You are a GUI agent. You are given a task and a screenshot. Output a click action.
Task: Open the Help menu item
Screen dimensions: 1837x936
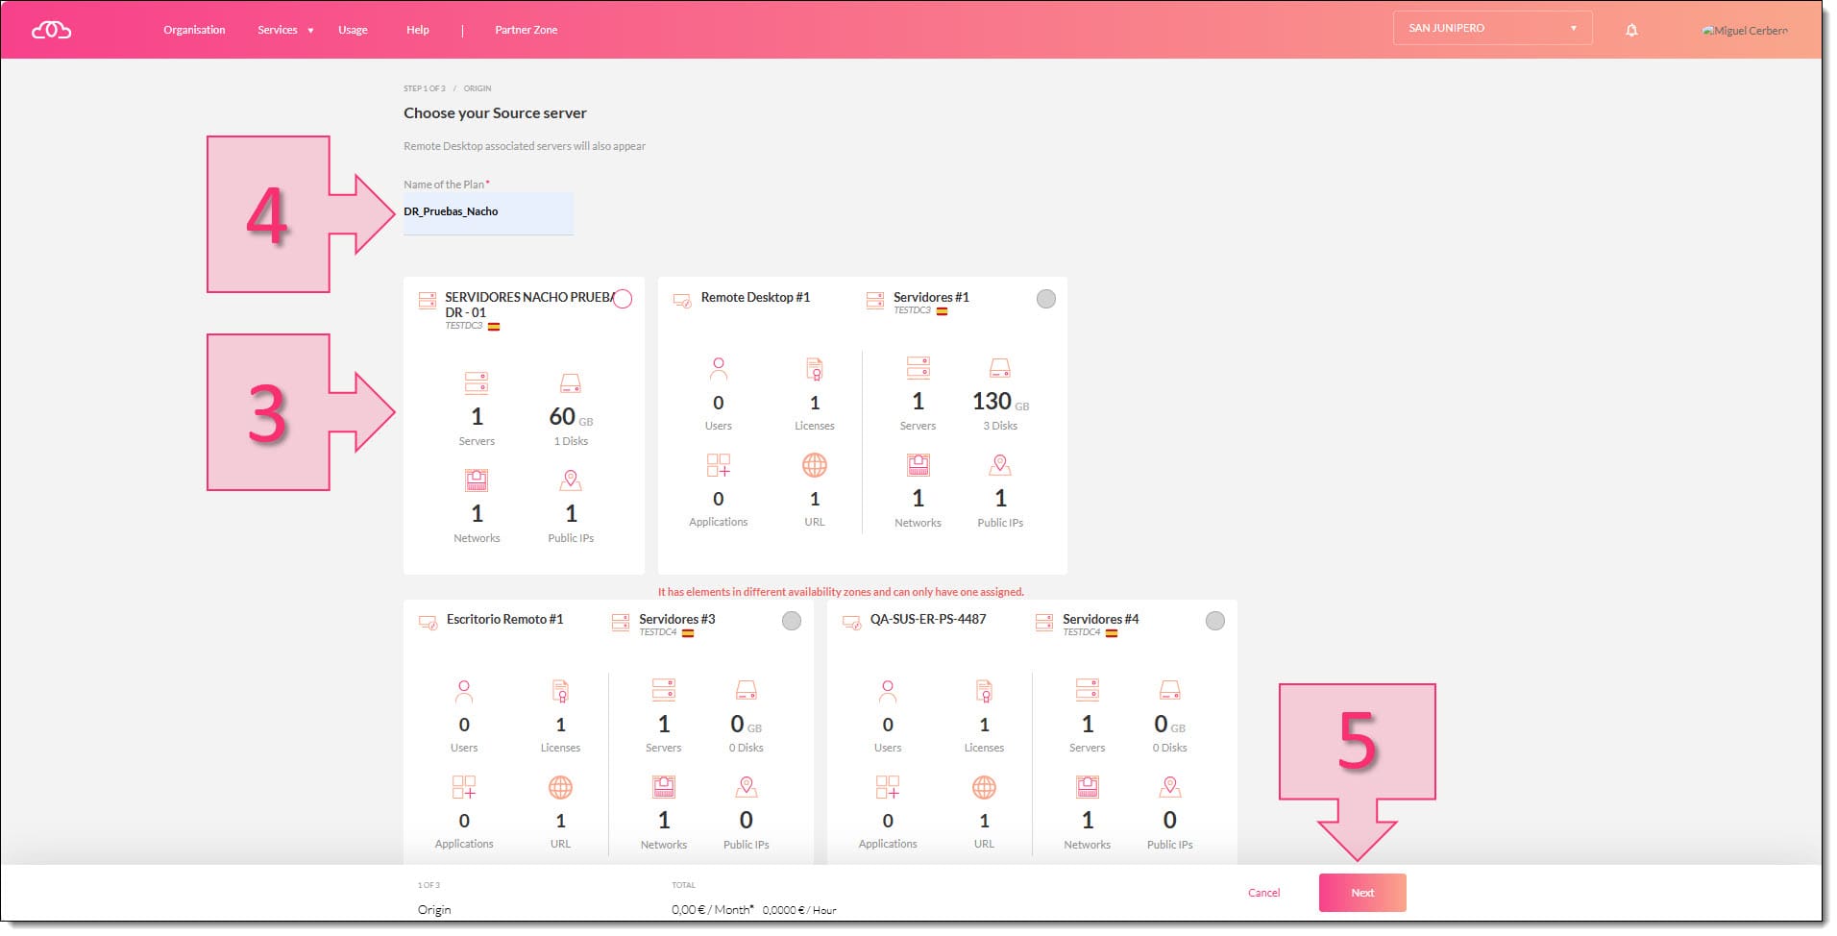coord(418,30)
